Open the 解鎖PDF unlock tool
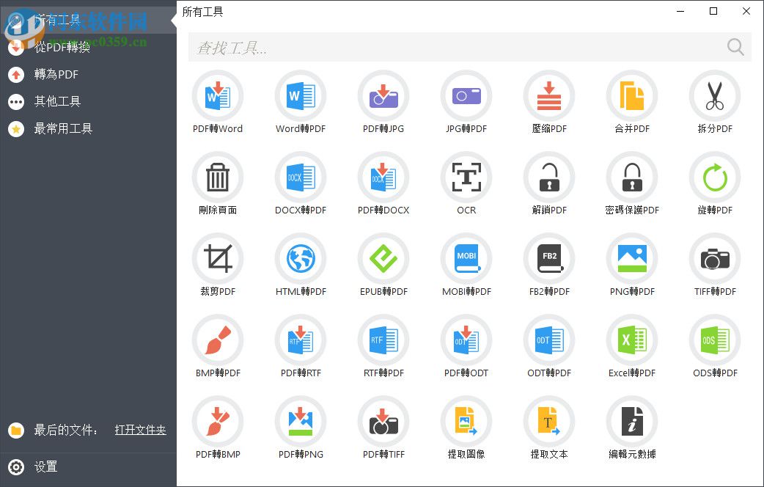The height and width of the screenshot is (487, 764). [549, 184]
